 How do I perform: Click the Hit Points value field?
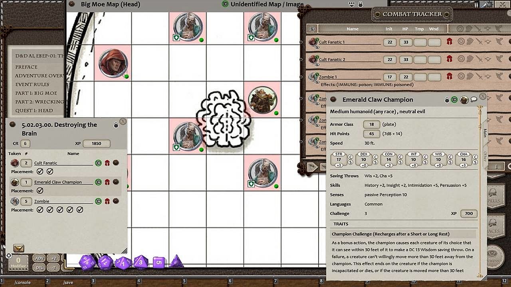click(371, 134)
